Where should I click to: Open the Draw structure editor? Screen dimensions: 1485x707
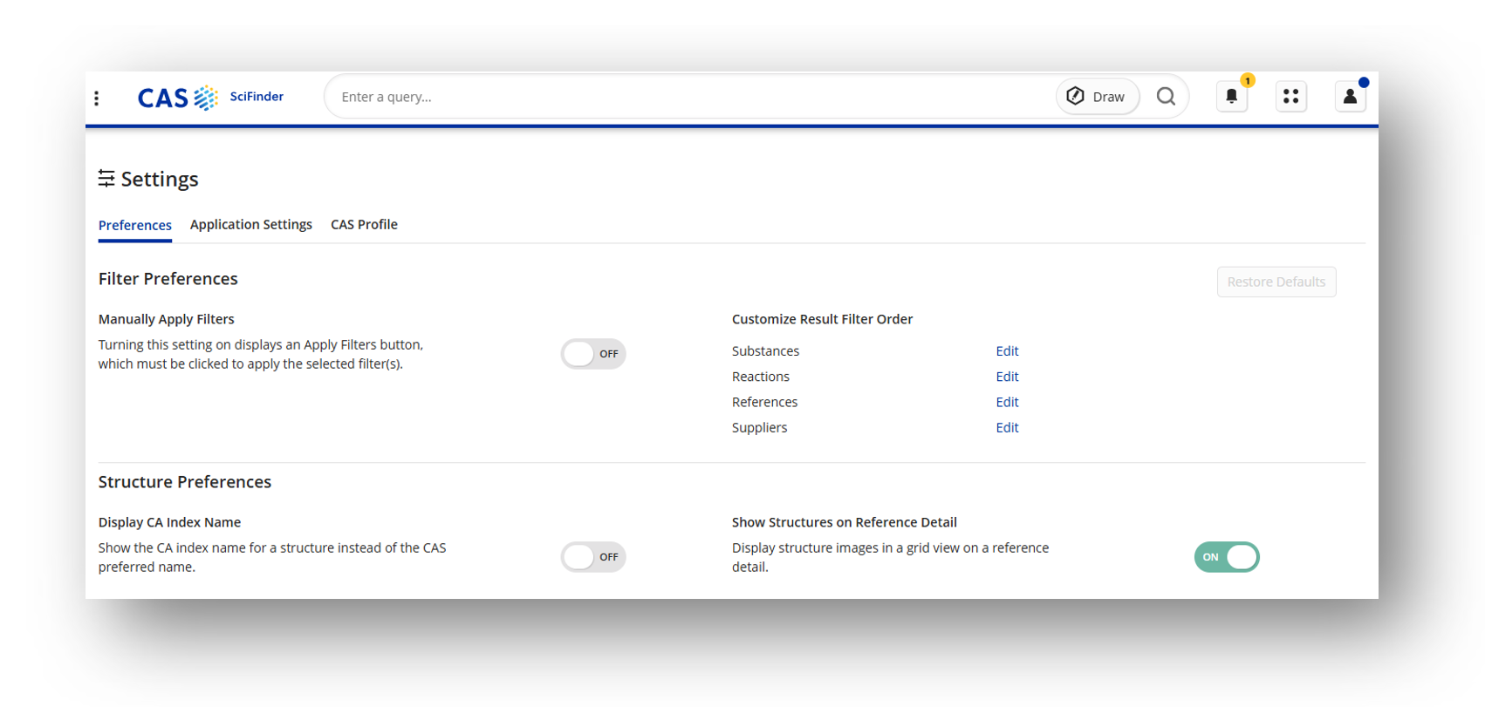tap(1097, 97)
